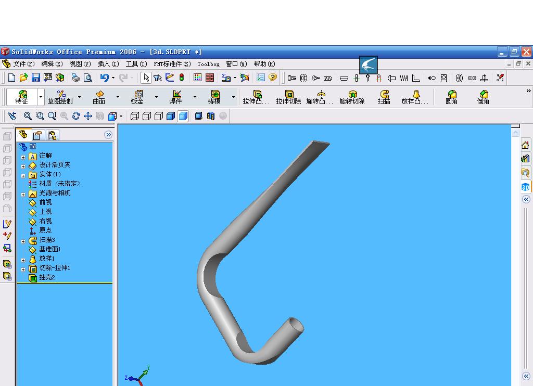Open the 文件 File menu

pyautogui.click(x=24, y=64)
